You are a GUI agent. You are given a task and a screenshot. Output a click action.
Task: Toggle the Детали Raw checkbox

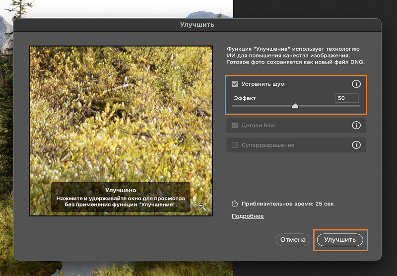[x=235, y=125]
